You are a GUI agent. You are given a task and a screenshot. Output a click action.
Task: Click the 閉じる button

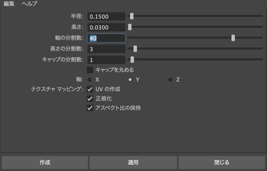222,162
